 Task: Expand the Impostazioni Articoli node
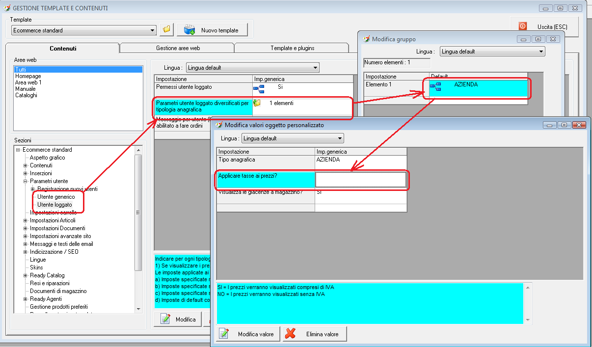[x=26, y=220]
